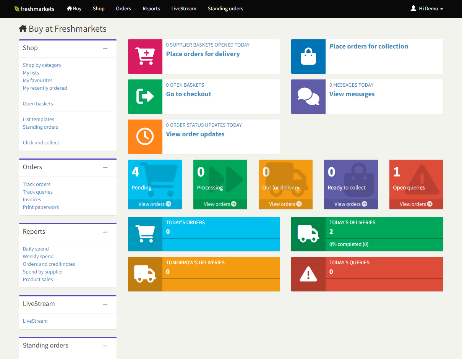The image size is (462, 359).
Task: Open the Hi Demo user dropdown caret
Action: point(442,9)
